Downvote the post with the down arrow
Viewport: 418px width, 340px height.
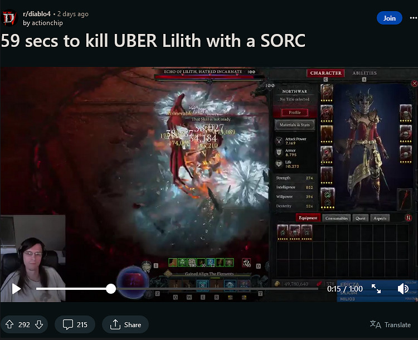(x=39, y=324)
